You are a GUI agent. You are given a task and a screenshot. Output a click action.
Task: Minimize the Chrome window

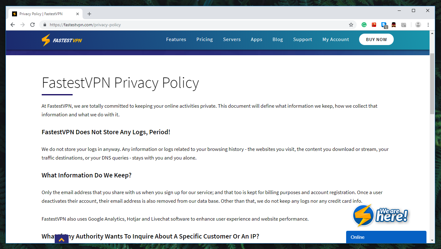(x=399, y=10)
